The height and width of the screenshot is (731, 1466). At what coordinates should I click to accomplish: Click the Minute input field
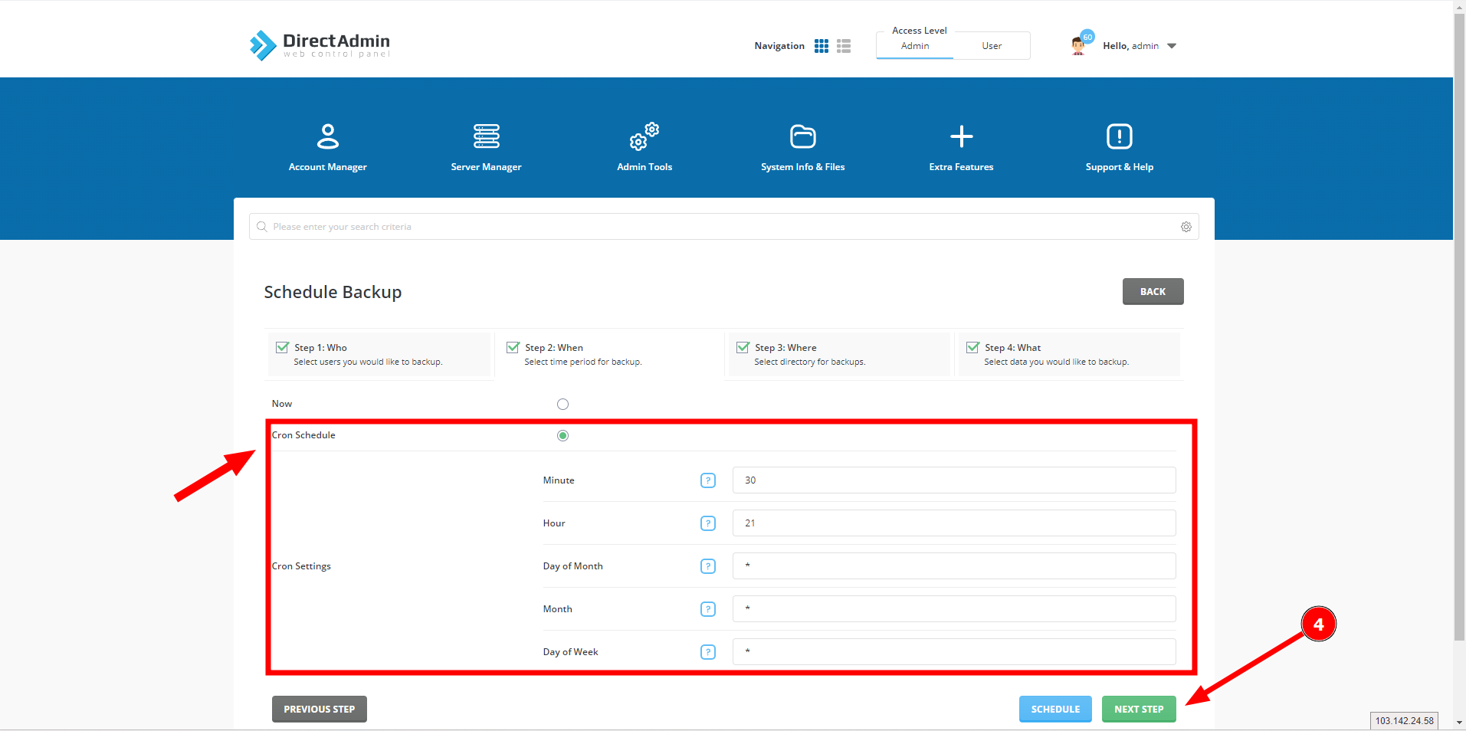[x=954, y=480]
